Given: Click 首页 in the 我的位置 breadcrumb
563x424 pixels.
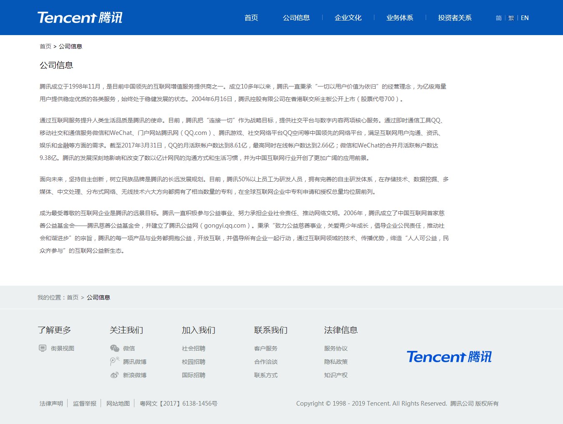Looking at the screenshot, I should 73,297.
